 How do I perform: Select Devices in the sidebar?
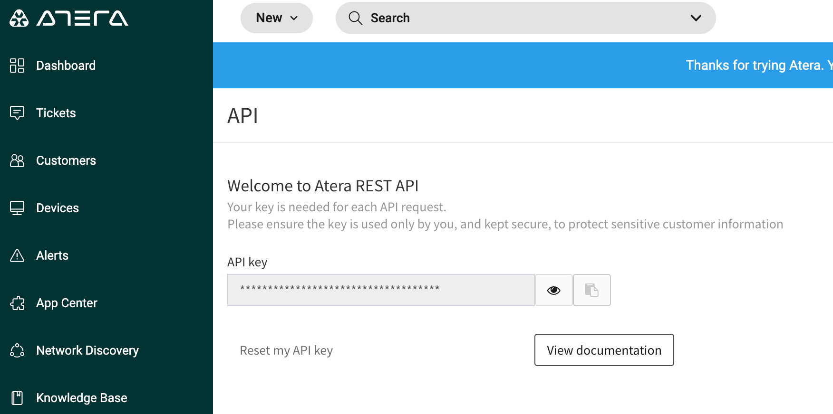click(58, 208)
